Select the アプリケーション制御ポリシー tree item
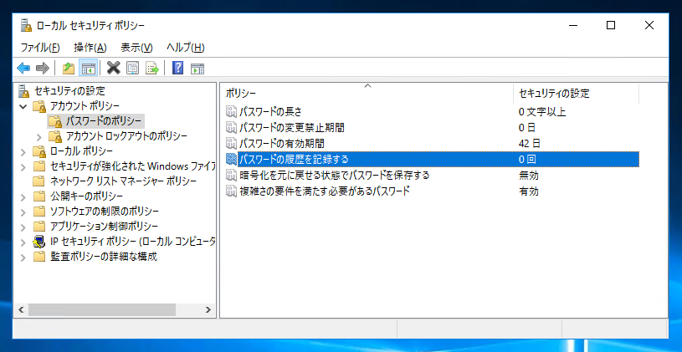The width and height of the screenshot is (682, 352). point(104,227)
